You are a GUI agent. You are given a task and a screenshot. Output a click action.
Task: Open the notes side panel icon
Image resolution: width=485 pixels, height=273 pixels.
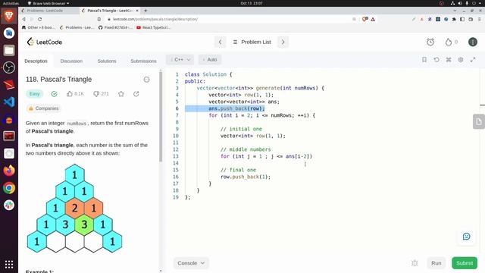[x=478, y=121]
